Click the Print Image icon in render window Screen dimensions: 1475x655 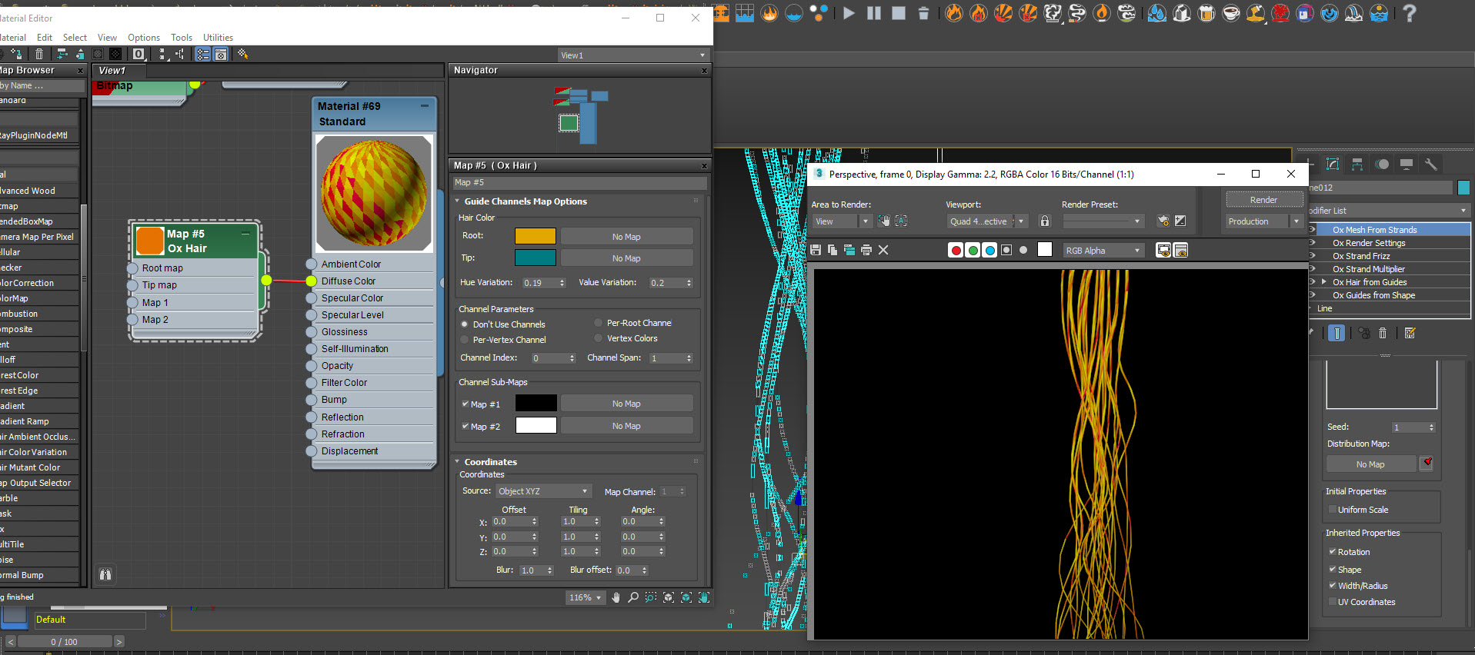tap(866, 250)
